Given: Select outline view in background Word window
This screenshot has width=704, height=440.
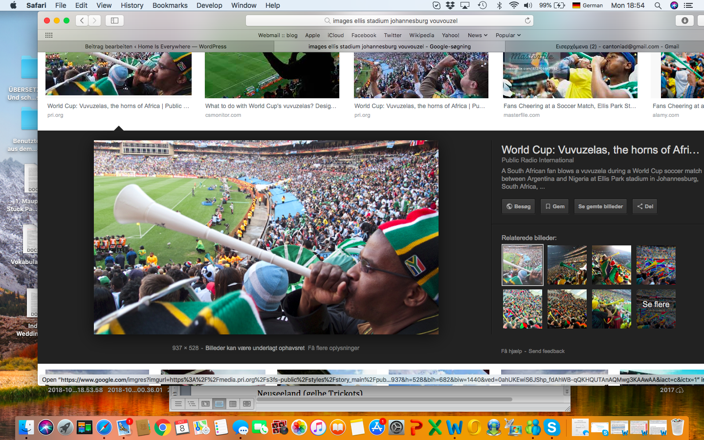Looking at the screenshot, I should [192, 404].
